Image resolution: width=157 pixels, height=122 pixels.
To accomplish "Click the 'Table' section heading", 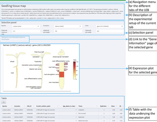I will pos(4,98).
